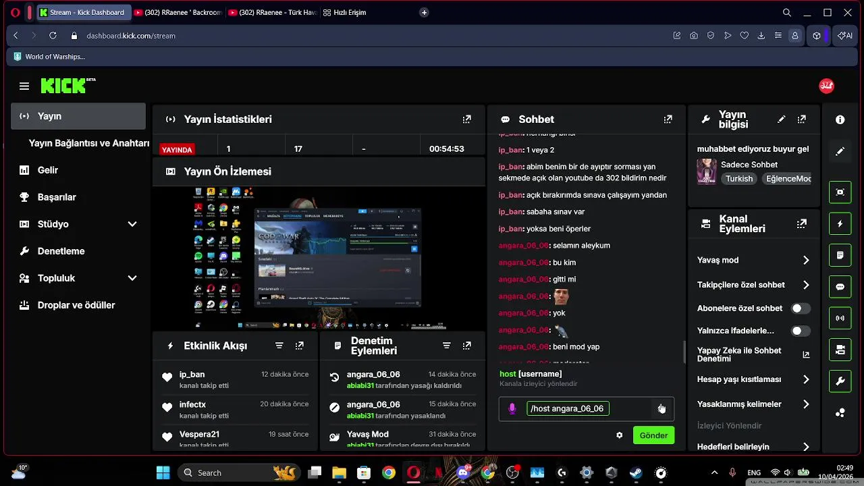864x486 pixels.
Task: Open World of Warships bookmark
Action: pos(50,57)
